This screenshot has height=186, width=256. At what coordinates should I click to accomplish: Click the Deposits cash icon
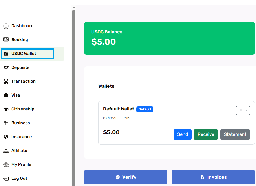tap(6, 68)
